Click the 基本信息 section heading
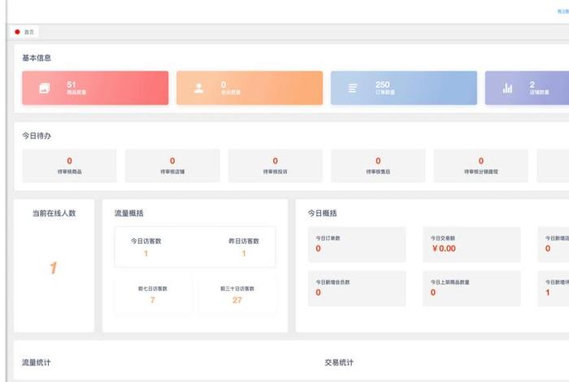Viewport: 569px width, 382px height. (x=37, y=58)
